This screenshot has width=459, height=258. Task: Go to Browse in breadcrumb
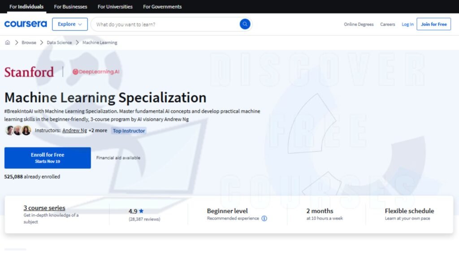[x=29, y=43]
